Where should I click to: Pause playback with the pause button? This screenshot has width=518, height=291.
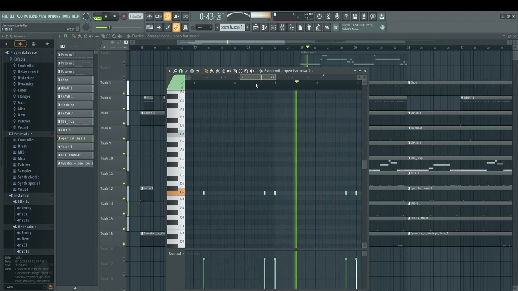coord(106,17)
